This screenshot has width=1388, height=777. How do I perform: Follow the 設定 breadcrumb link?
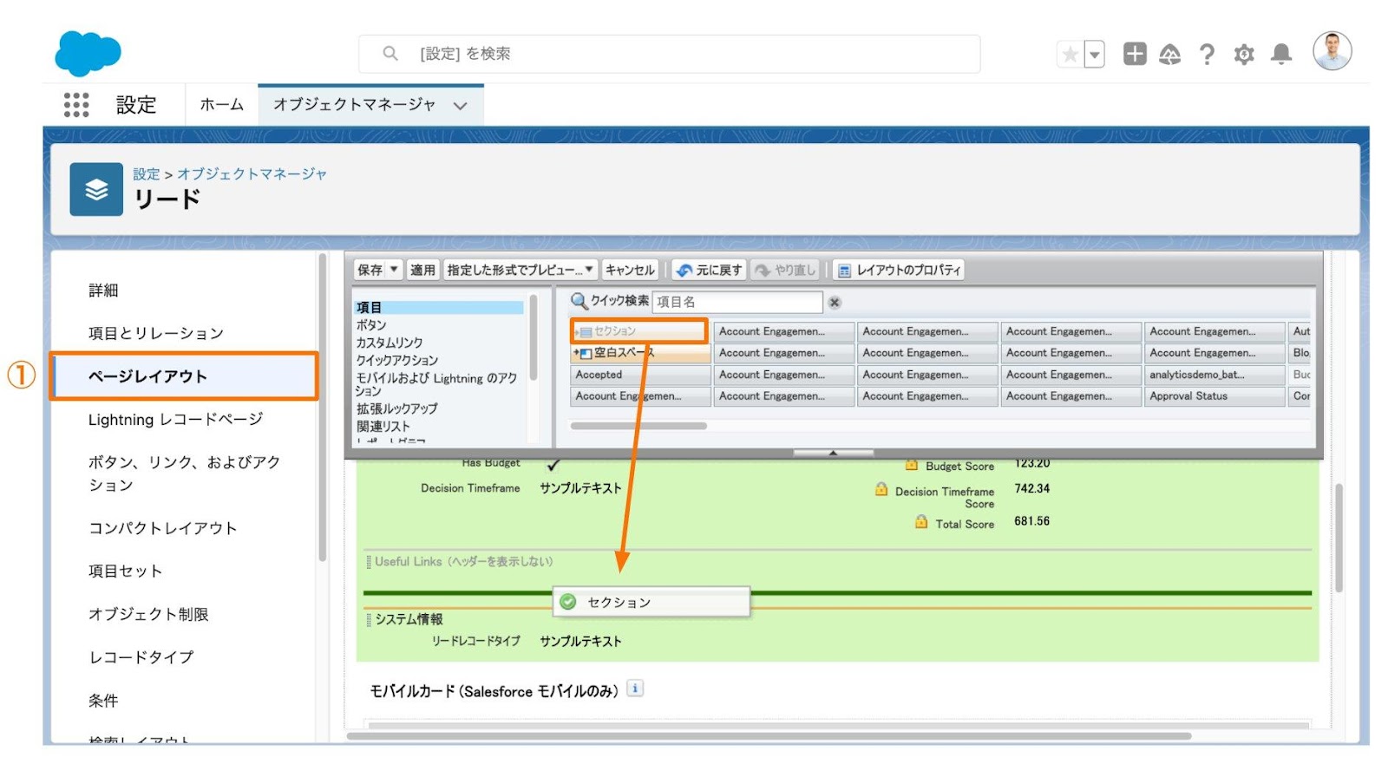(x=146, y=173)
